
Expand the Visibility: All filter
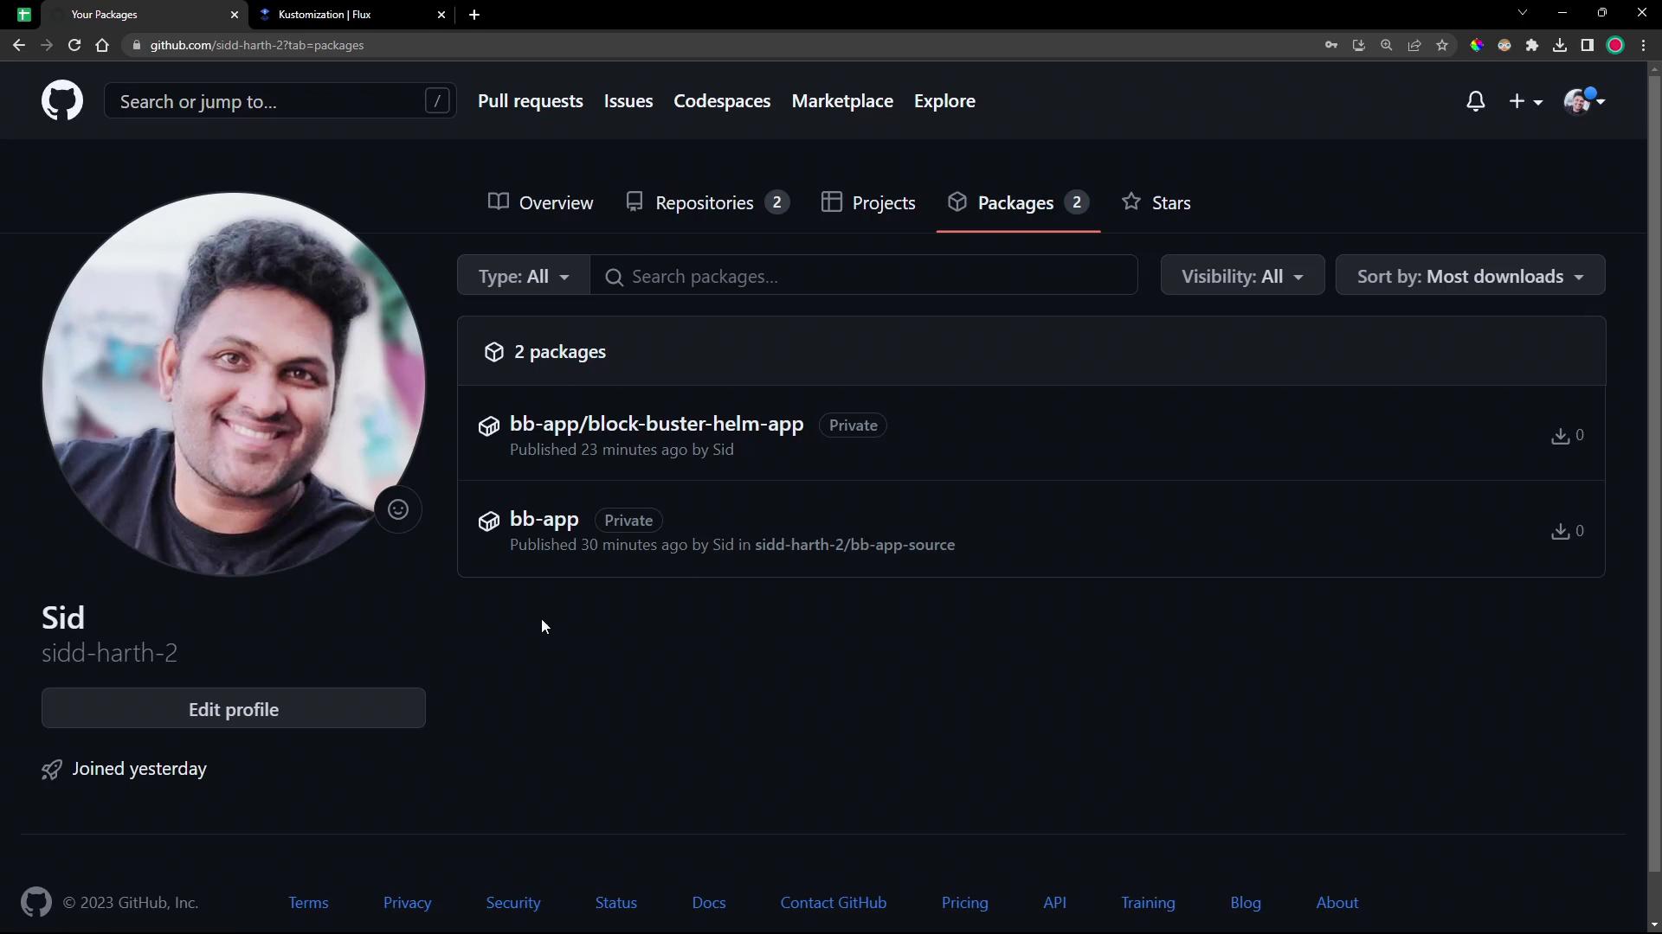click(1242, 276)
